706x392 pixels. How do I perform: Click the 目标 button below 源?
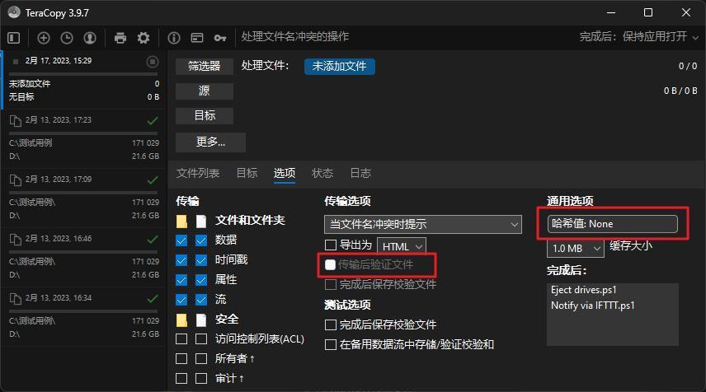click(x=205, y=115)
